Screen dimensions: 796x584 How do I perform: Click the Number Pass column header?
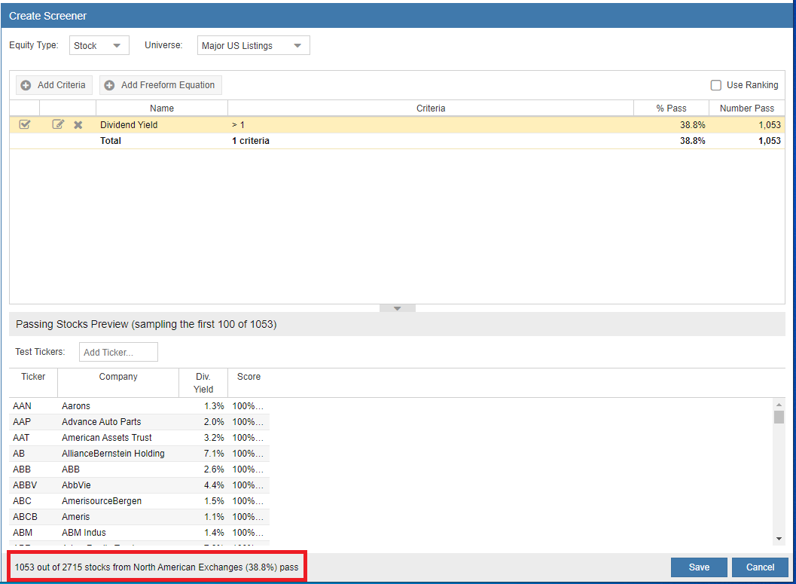click(x=747, y=109)
